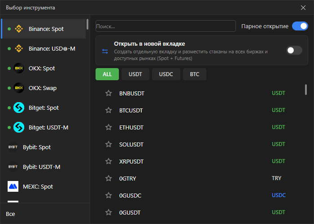Enable the Открыть в новой вкладке switch
The image size is (314, 224).
click(x=294, y=50)
